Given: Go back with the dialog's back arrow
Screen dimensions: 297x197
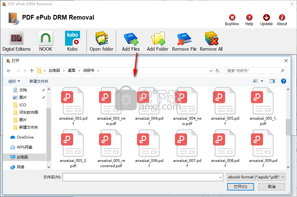Looking at the screenshot, I should (9, 71).
